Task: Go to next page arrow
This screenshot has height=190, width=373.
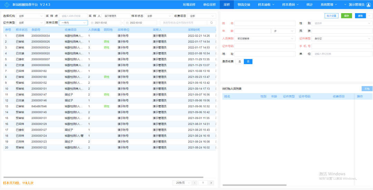Action: 211,183
